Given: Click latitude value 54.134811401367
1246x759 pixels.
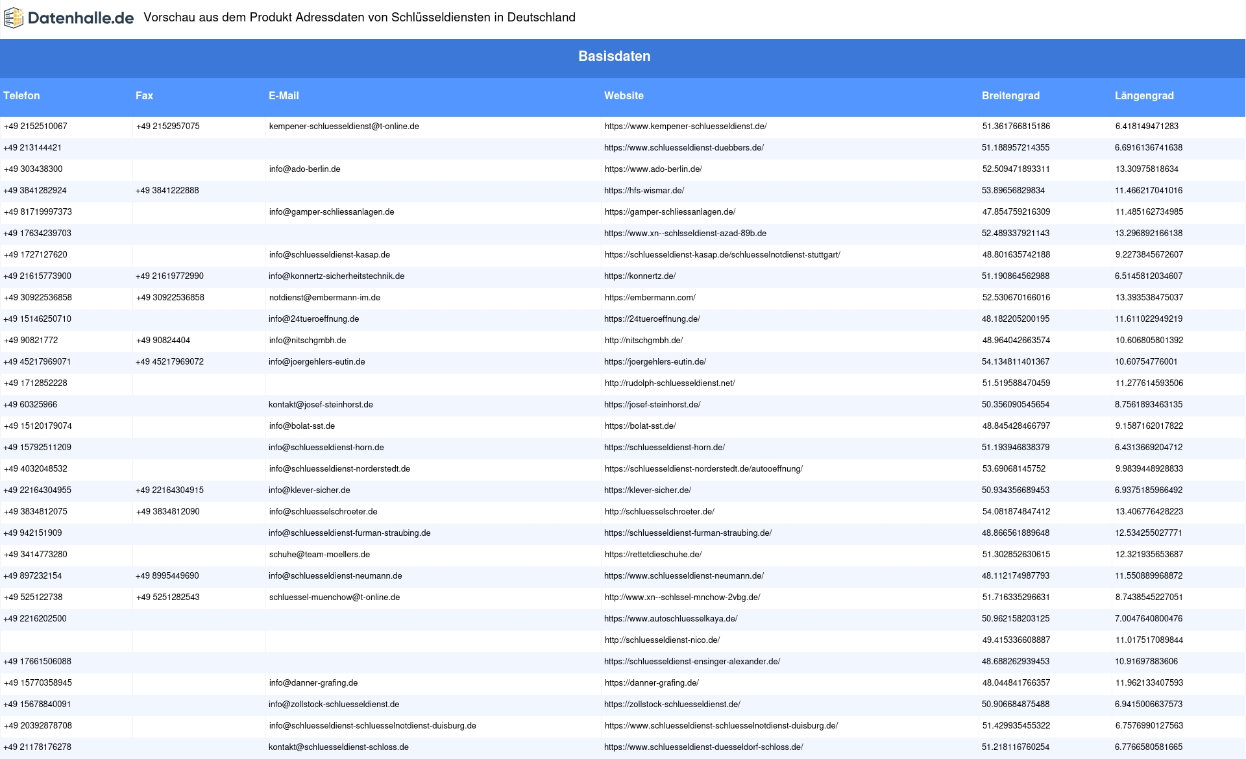Looking at the screenshot, I should coord(1016,362).
